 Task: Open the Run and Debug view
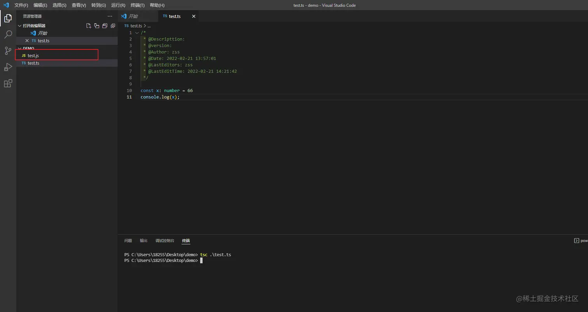click(8, 67)
